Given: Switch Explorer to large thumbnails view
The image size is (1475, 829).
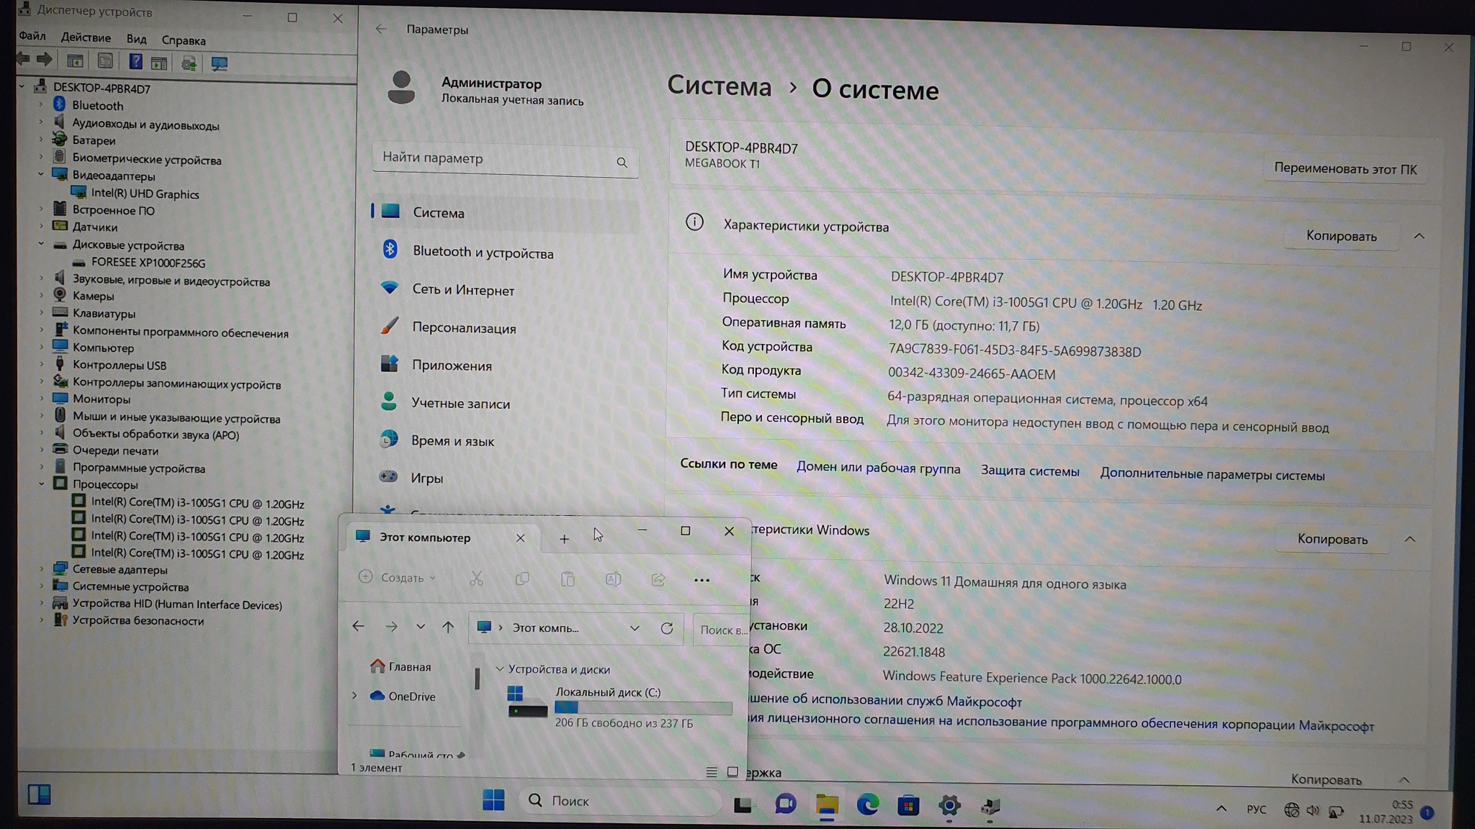Looking at the screenshot, I should point(732,771).
